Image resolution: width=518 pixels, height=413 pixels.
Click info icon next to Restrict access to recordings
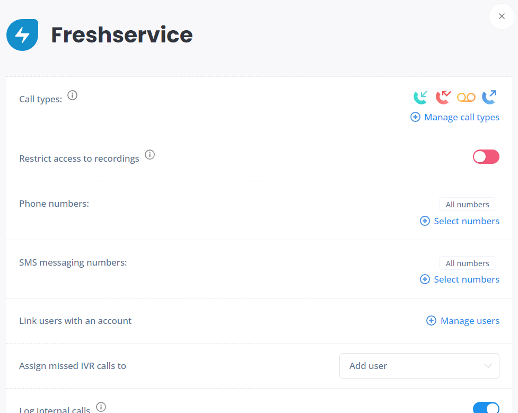150,155
